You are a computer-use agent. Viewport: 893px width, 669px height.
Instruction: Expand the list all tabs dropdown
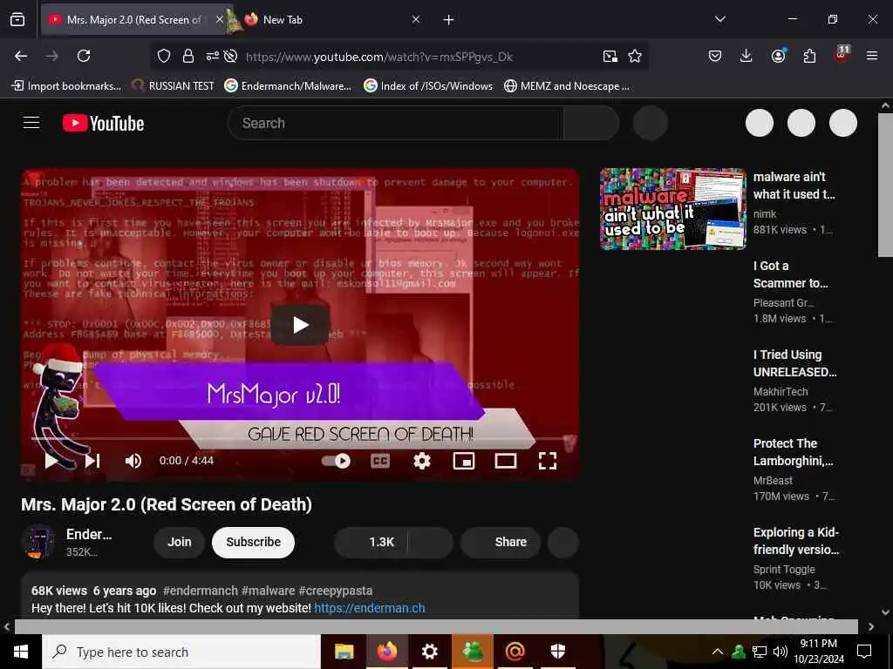tap(719, 19)
